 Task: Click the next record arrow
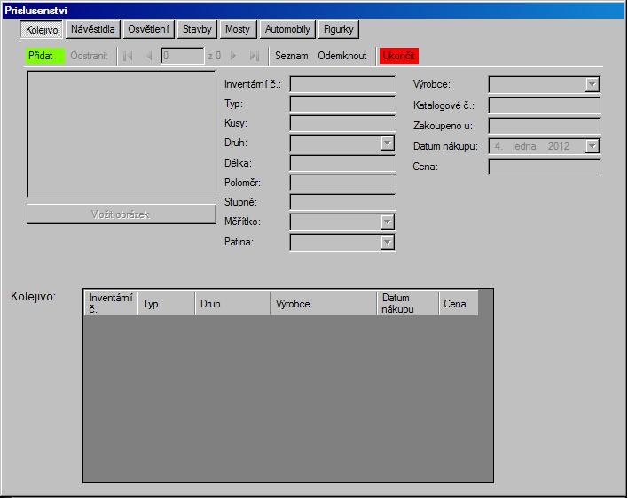233,56
